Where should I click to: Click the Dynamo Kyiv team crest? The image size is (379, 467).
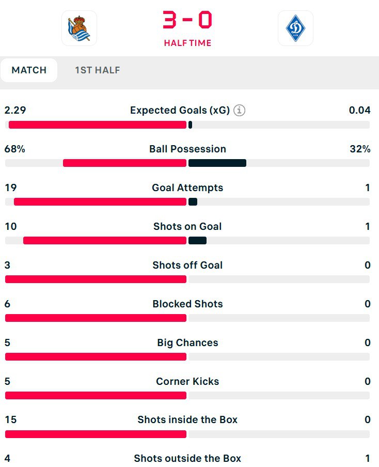pos(295,28)
